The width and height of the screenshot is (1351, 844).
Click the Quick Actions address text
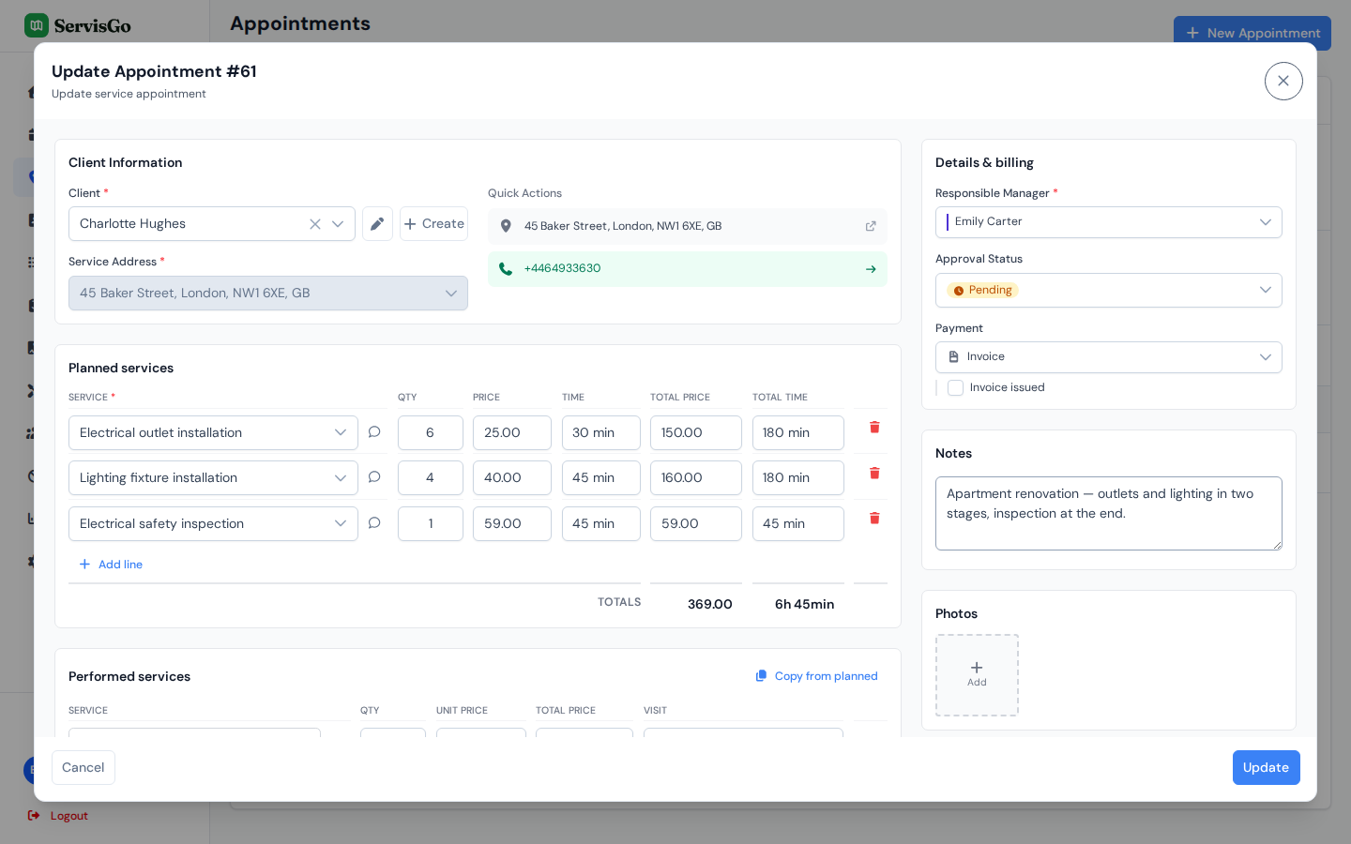(x=623, y=226)
